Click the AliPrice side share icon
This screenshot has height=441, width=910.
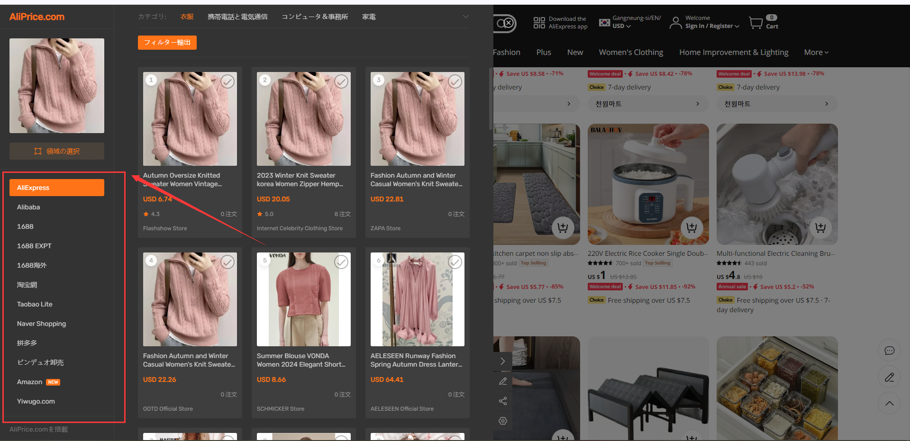(x=503, y=401)
